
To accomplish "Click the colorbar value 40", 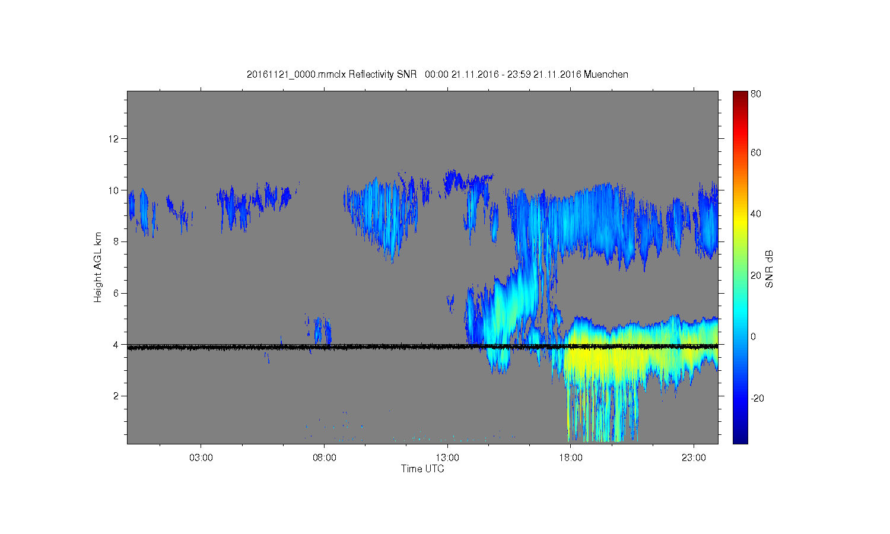I will (x=756, y=214).
